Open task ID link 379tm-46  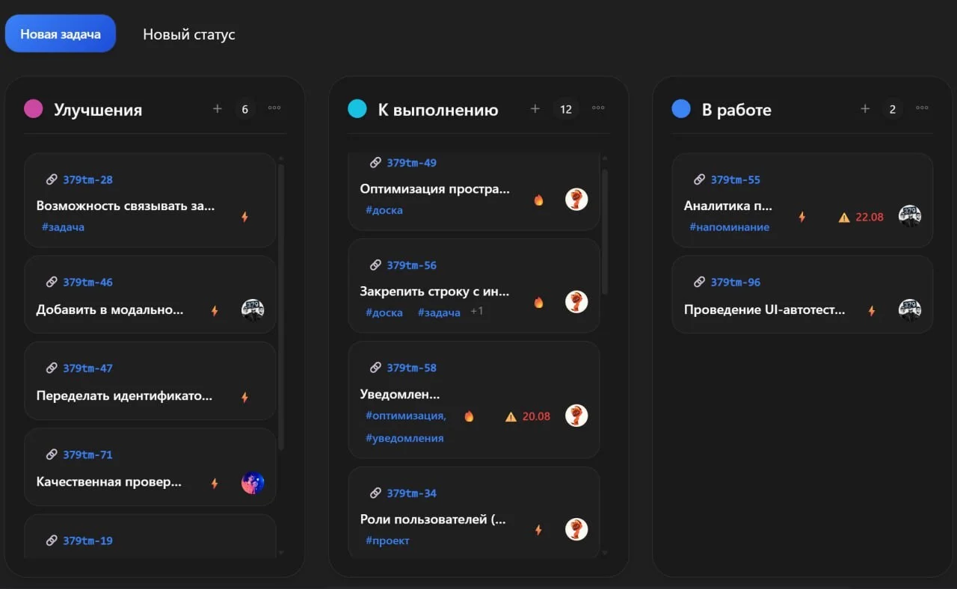tap(87, 282)
